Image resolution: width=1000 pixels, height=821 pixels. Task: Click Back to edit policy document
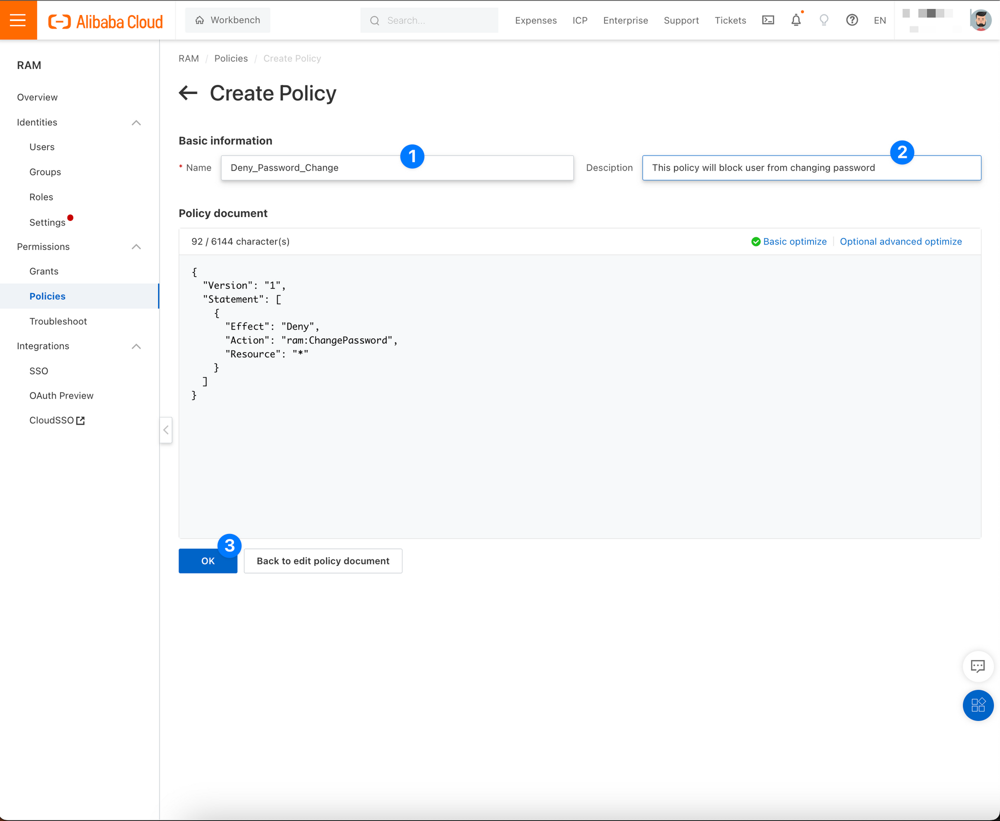(323, 561)
